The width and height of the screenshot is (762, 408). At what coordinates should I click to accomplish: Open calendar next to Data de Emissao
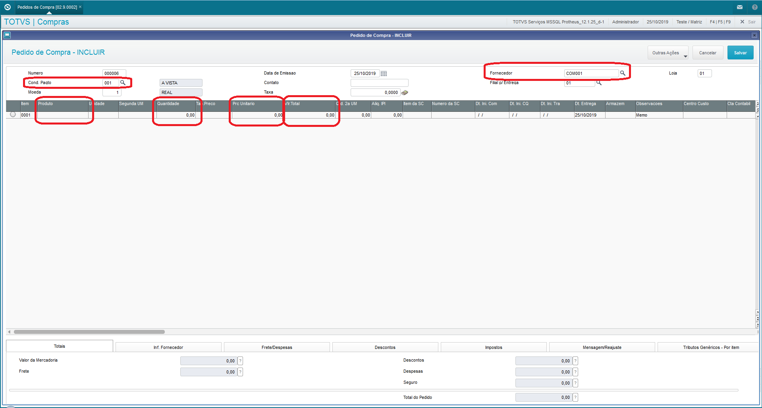[384, 73]
